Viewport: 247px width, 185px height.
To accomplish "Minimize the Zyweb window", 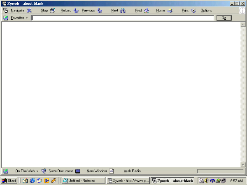I will [x=232, y=4].
